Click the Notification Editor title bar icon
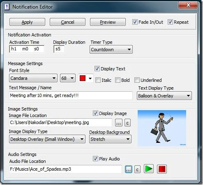Viewport: 203px width, 185px height. [x=7, y=7]
